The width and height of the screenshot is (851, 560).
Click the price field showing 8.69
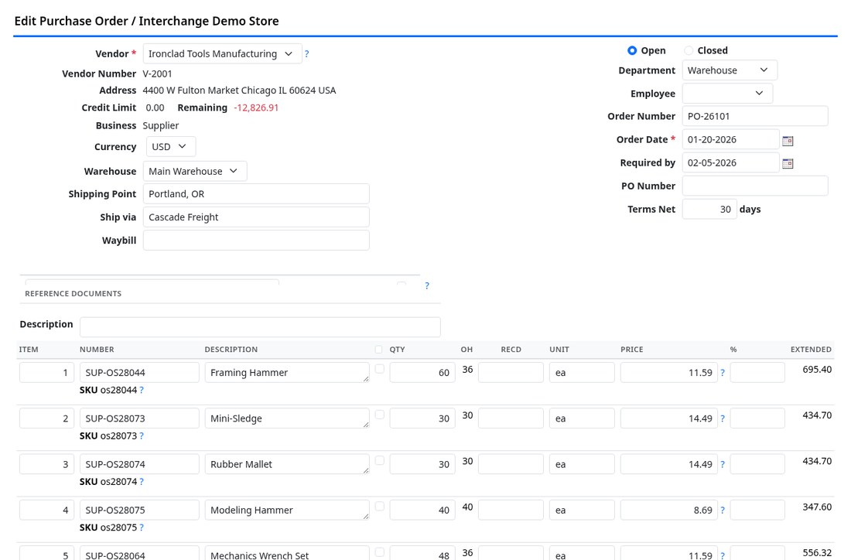coord(668,510)
